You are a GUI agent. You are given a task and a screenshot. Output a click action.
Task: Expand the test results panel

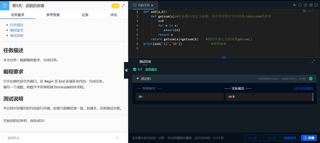313,62
